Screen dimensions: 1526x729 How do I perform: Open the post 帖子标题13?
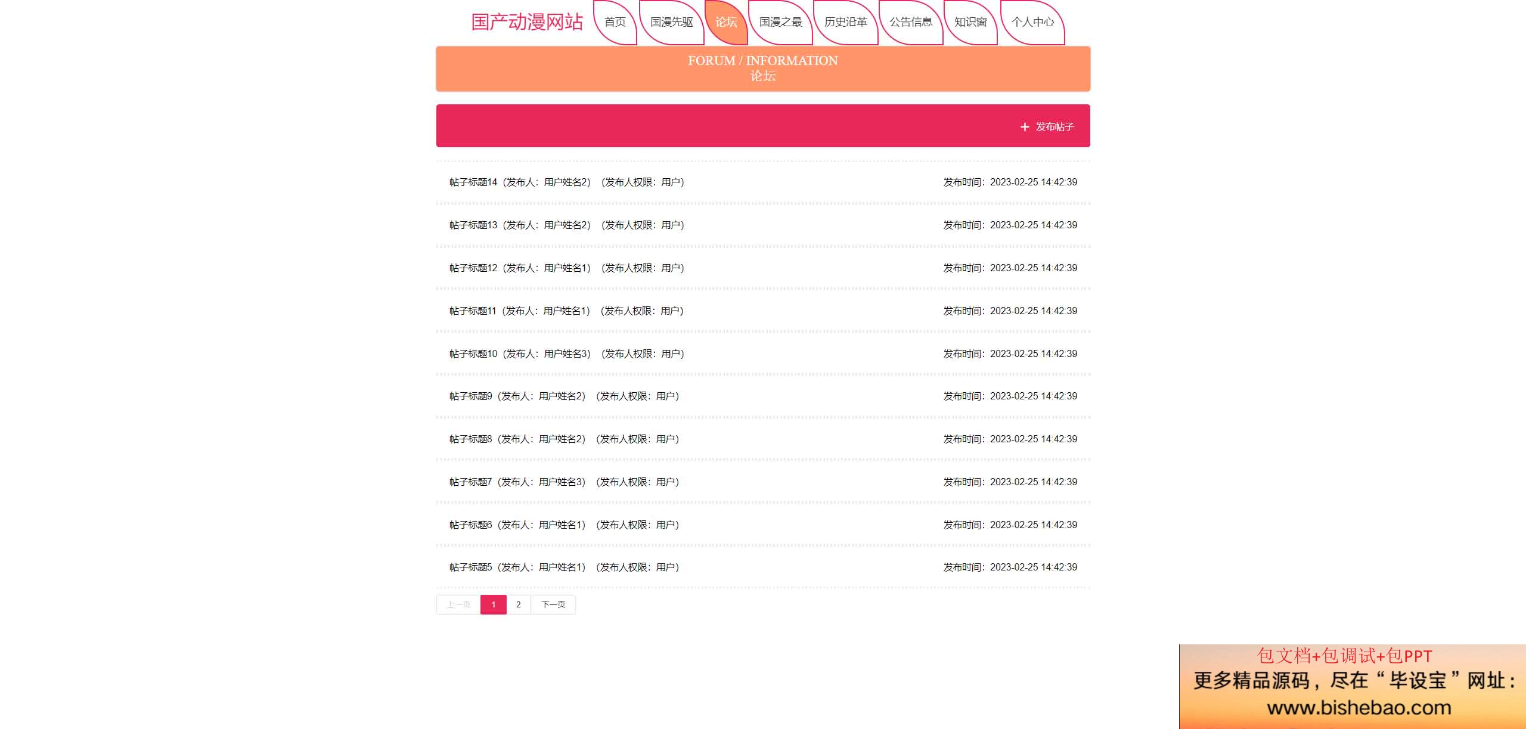tap(763, 225)
